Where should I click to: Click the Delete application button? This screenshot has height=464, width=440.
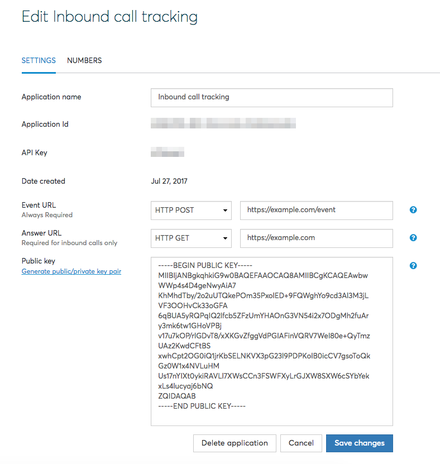point(235,443)
